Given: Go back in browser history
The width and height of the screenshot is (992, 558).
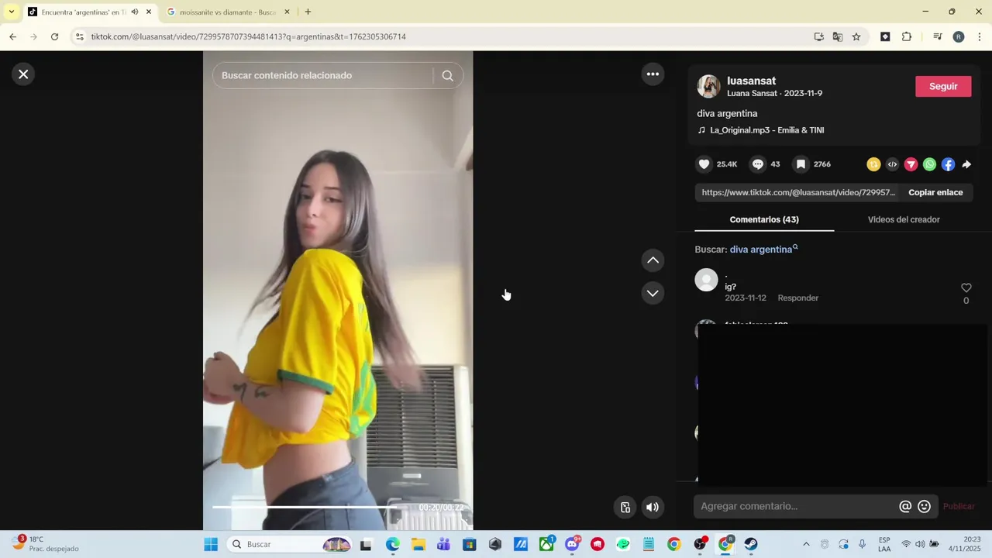Looking at the screenshot, I should coord(12,36).
